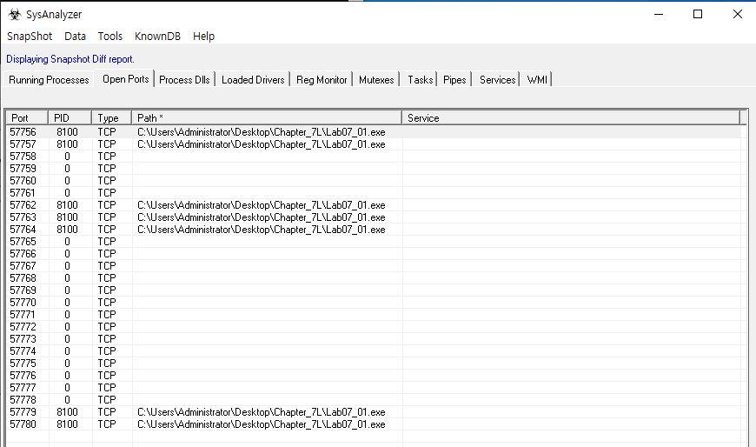Select the port 57758 row
756x447 pixels.
point(374,157)
